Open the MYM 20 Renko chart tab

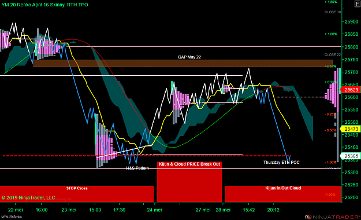tap(12, 217)
